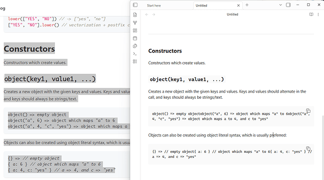Open the quick switcher ribbon icon

[135, 15]
